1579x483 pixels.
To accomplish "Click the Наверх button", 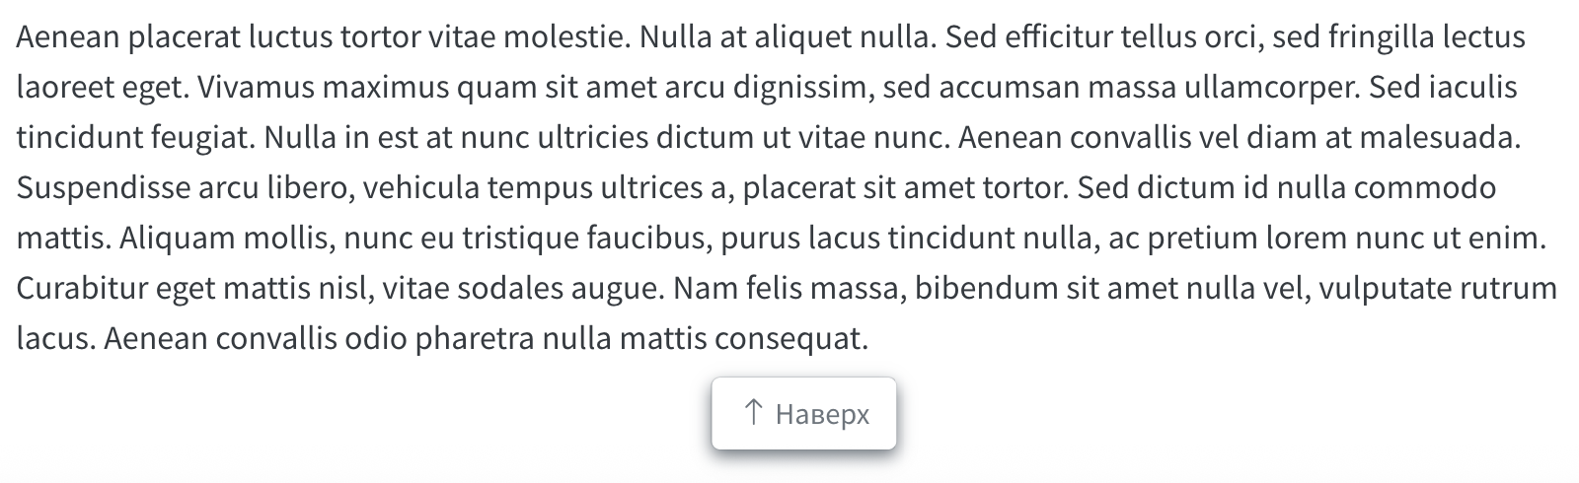I will click(x=803, y=413).
